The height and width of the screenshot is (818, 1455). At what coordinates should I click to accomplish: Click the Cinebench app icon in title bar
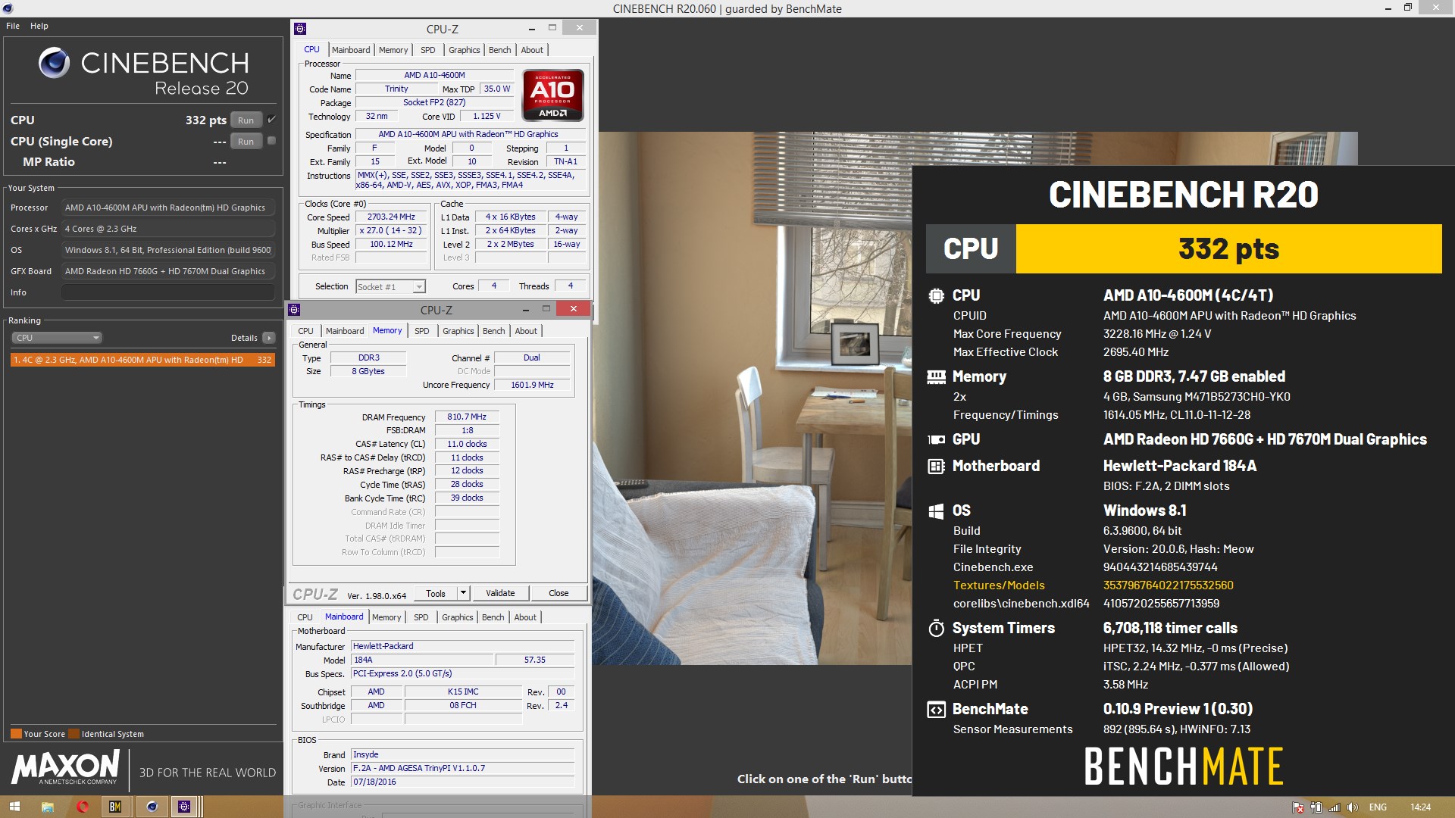point(8,8)
